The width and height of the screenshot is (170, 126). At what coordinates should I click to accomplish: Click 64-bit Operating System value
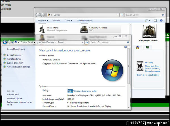[78, 103]
